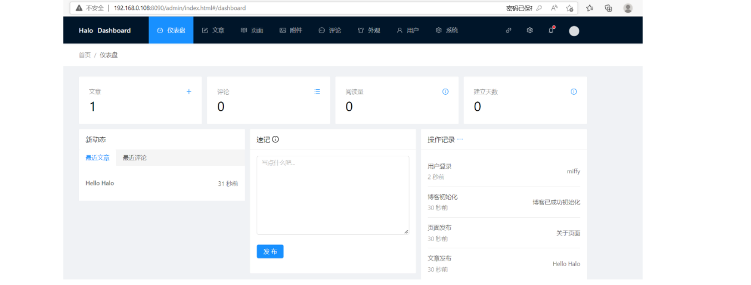The image size is (751, 285).
Task: Click the 发布 publish button
Action: pyautogui.click(x=270, y=252)
